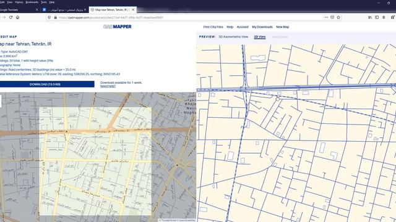The width and height of the screenshot is (396, 222).
Task: Click the 2D preview map canvas
Action: click(296, 133)
